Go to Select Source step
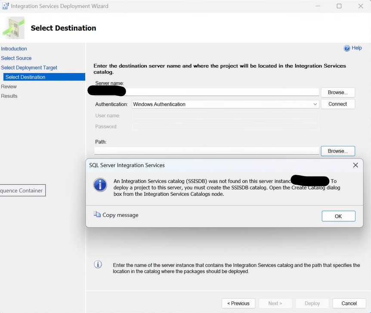Viewport: 371px width, 313px height. click(x=16, y=58)
